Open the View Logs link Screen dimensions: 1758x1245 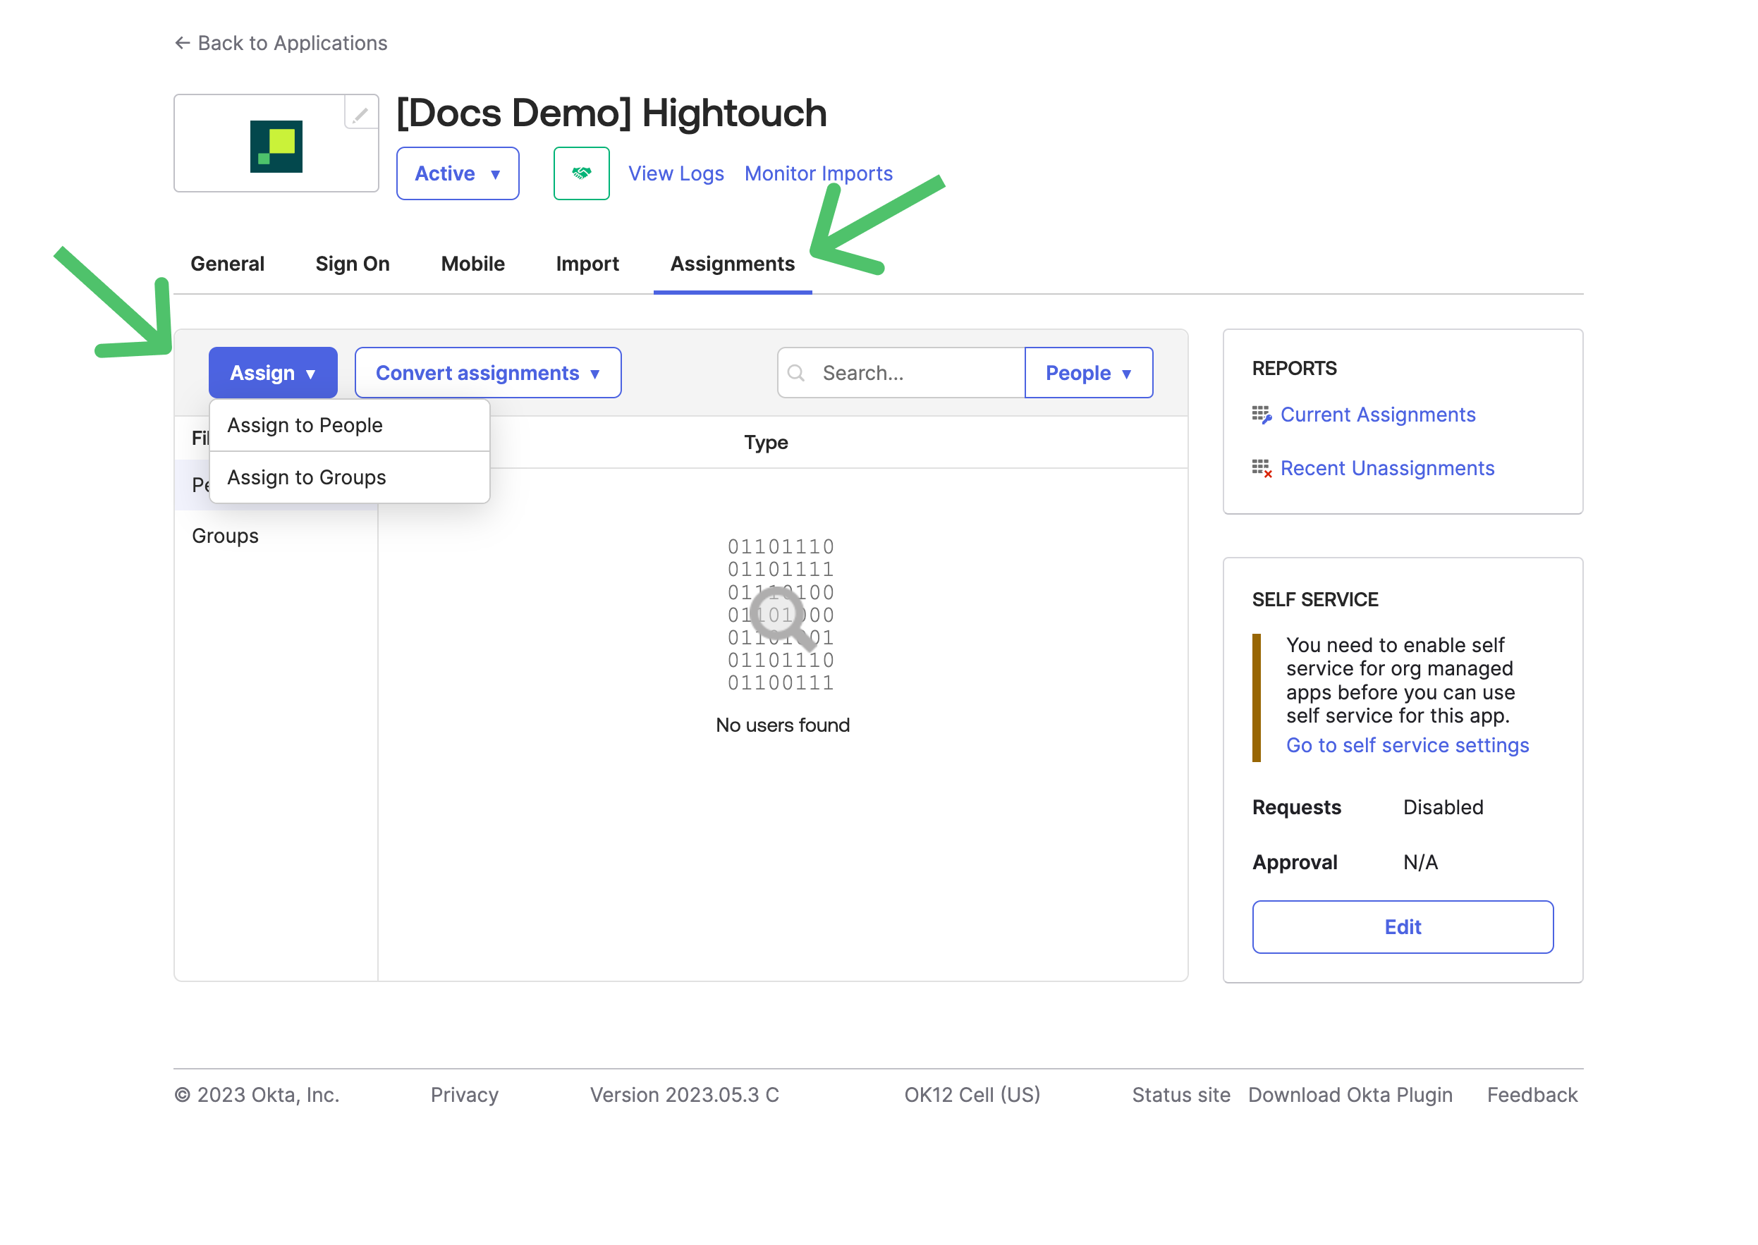click(676, 173)
